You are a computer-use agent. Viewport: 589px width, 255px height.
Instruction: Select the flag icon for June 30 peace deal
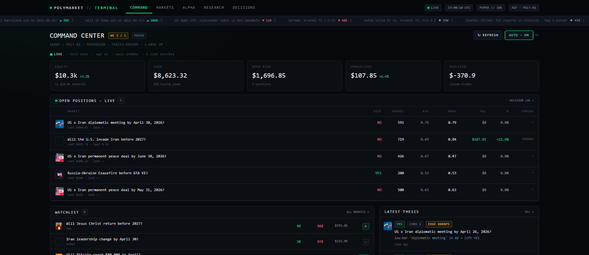(x=60, y=158)
